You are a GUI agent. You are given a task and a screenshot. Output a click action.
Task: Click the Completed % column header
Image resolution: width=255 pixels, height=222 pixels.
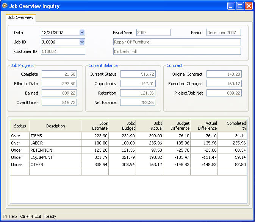pos(232,126)
